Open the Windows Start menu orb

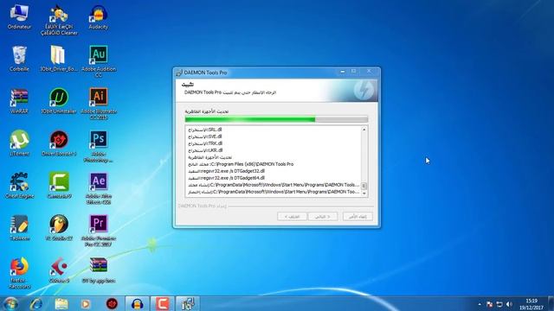pos(10,303)
